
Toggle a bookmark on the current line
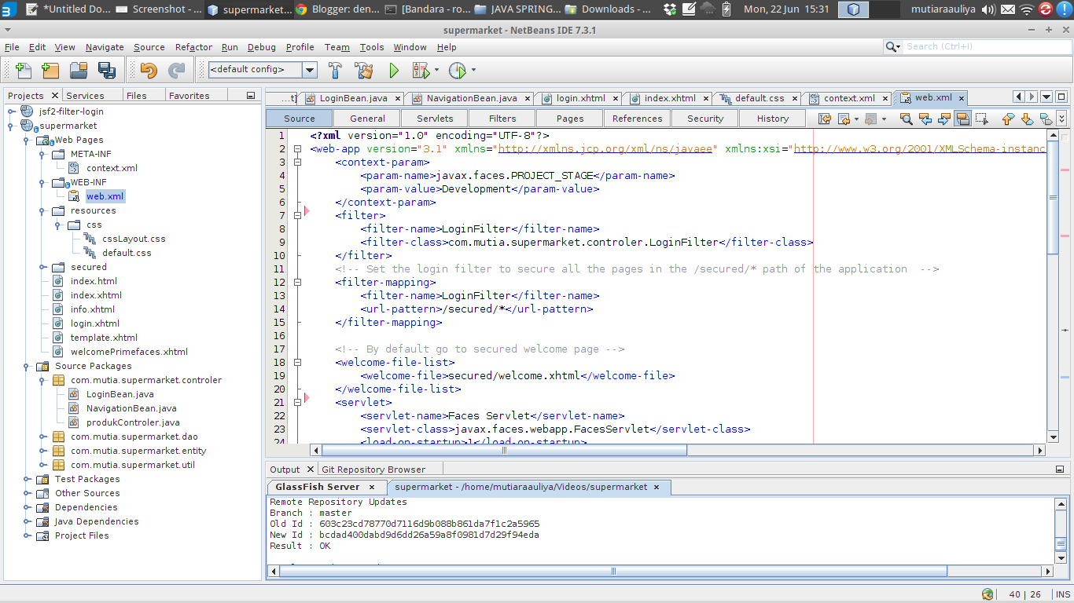[x=1046, y=119]
